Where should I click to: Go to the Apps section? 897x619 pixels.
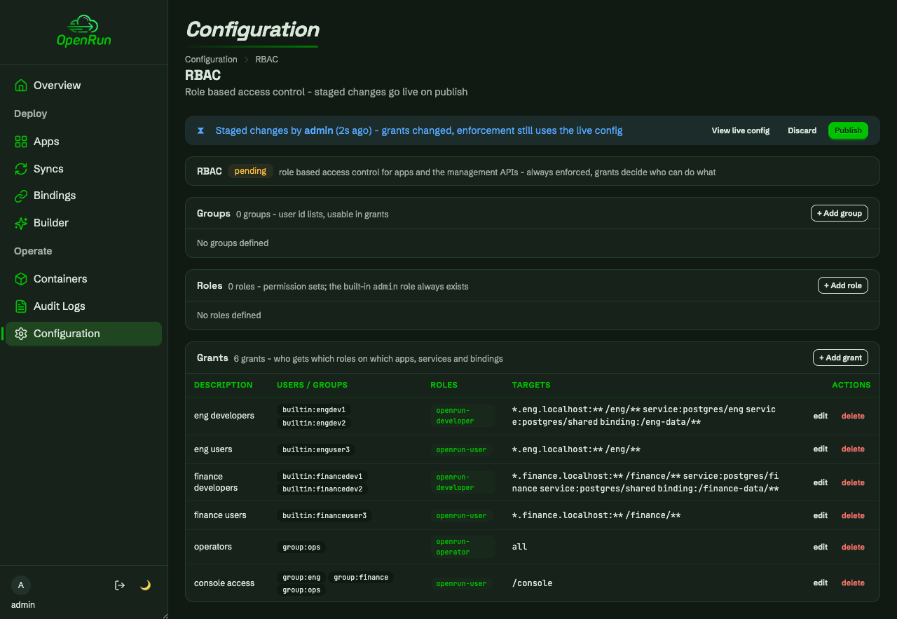pyautogui.click(x=83, y=142)
